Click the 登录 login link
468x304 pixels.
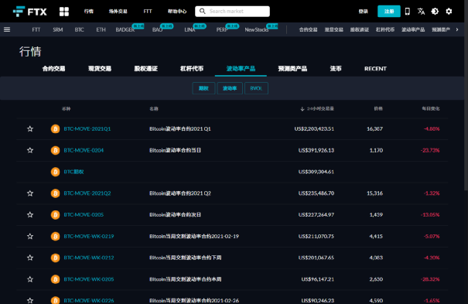coord(364,12)
